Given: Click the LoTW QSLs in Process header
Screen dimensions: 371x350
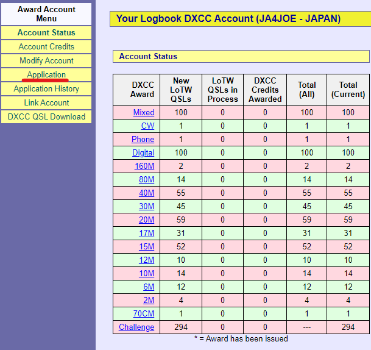Looking at the screenshot, I should tap(222, 90).
